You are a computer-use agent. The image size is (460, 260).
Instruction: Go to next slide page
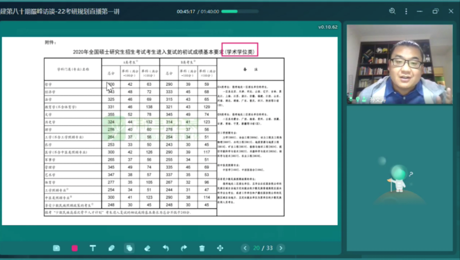281,248
